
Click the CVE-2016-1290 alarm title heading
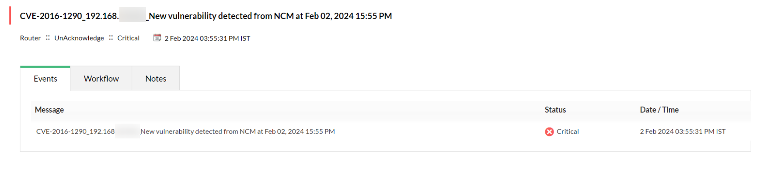pyautogui.click(x=206, y=16)
